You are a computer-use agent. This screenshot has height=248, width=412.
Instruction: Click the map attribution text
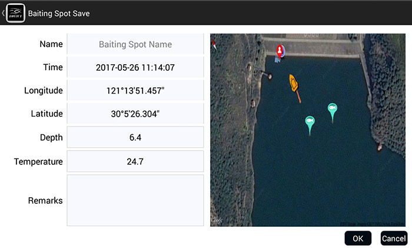371,223
